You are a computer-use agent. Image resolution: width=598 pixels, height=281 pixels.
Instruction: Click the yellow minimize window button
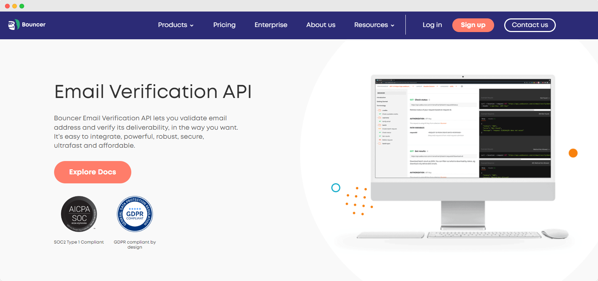click(x=14, y=6)
